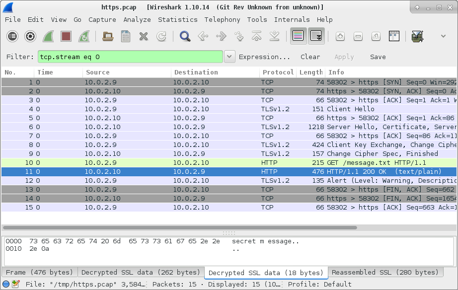The width and height of the screenshot is (458, 290).
Task: Toggle packet list colorization
Action: click(298, 36)
